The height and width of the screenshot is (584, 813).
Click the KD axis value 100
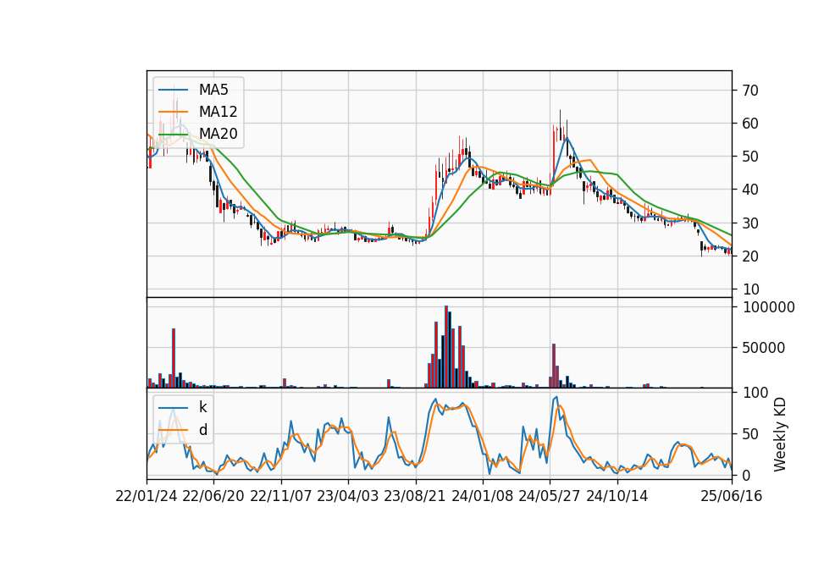(756, 393)
